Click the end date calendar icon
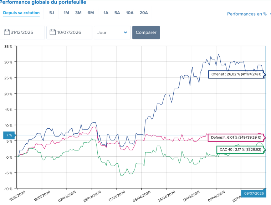The height and width of the screenshot is (205, 271). point(52,32)
